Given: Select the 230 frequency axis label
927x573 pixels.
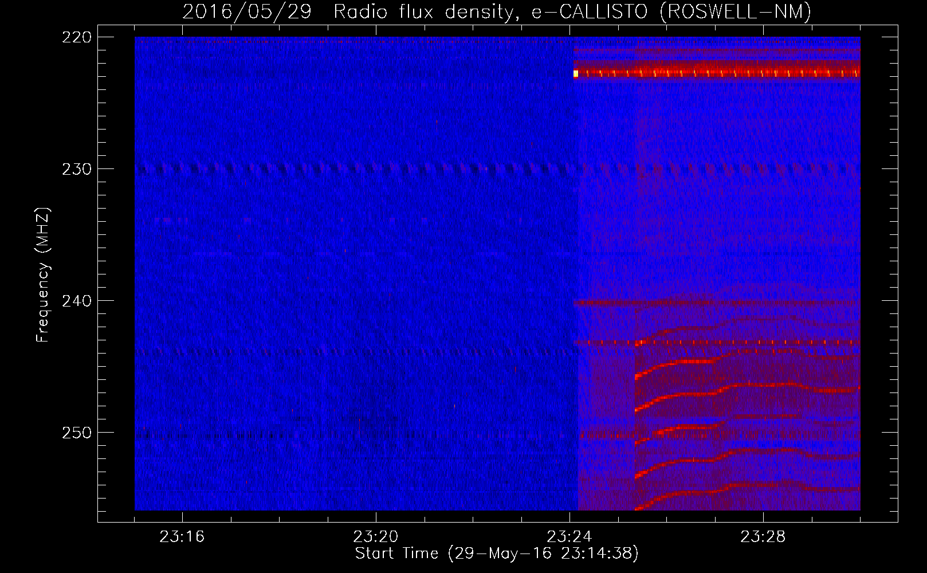Looking at the screenshot, I should [76, 169].
